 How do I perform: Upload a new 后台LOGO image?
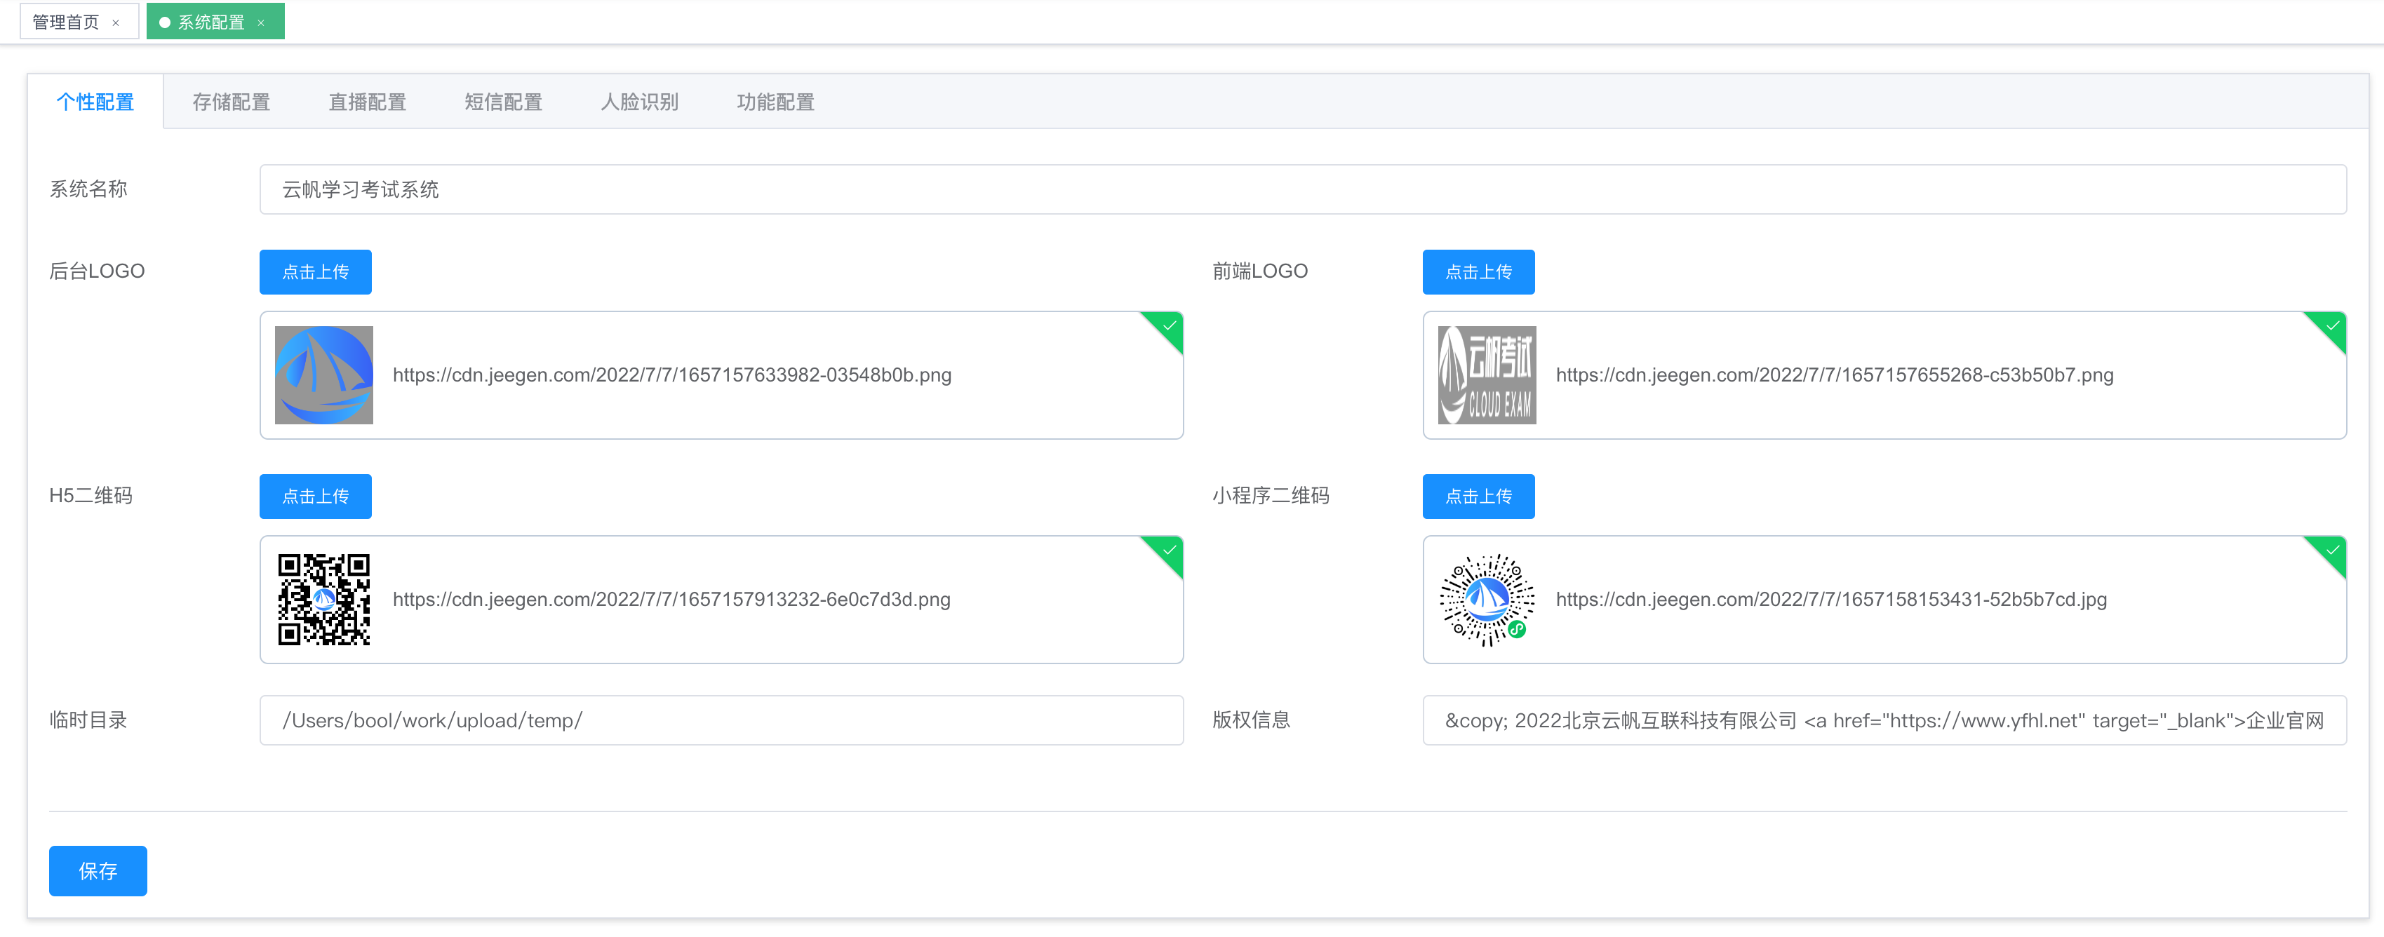[x=316, y=272]
